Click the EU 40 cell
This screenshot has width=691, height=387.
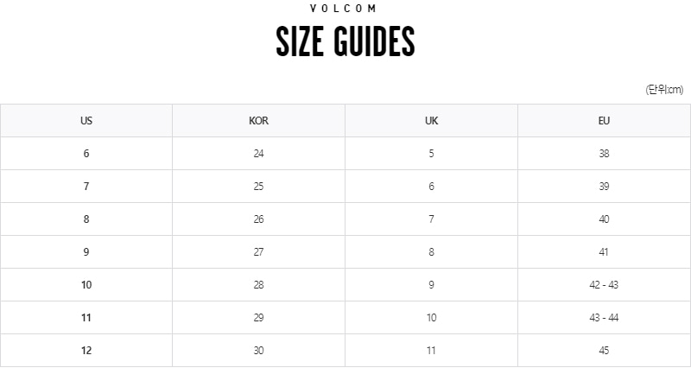pyautogui.click(x=604, y=219)
